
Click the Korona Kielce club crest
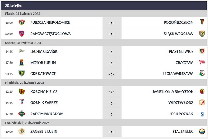[x=21, y=91]
